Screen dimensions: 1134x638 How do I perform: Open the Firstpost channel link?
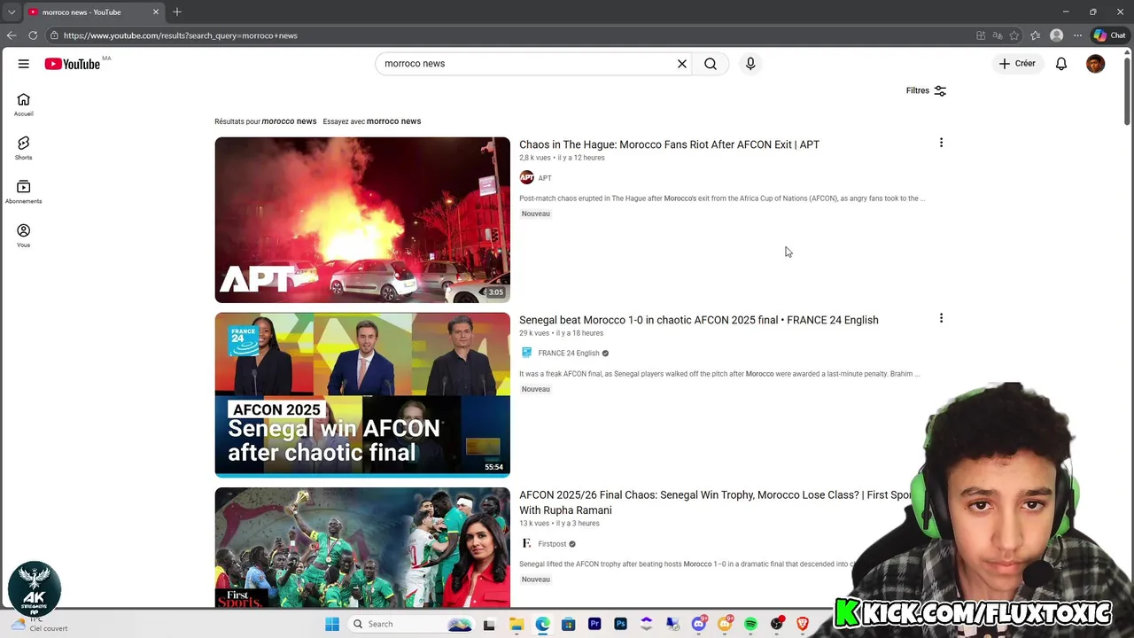552,544
